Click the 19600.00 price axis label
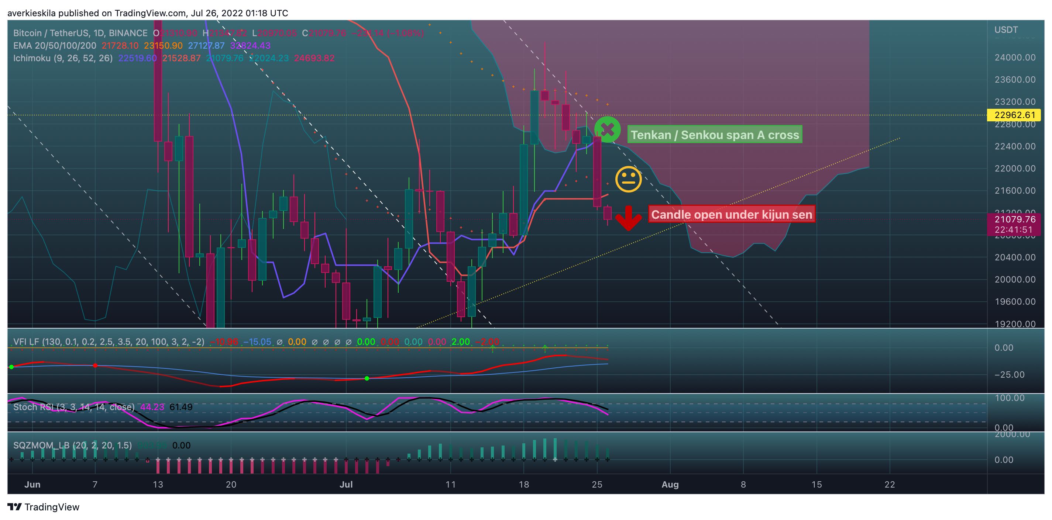This screenshot has width=1052, height=520. (x=1015, y=302)
